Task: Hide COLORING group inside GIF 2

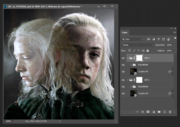Action: point(123,65)
